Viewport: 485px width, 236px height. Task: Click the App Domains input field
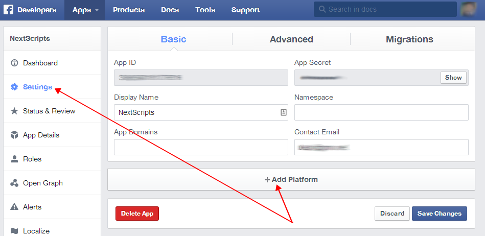(201, 147)
